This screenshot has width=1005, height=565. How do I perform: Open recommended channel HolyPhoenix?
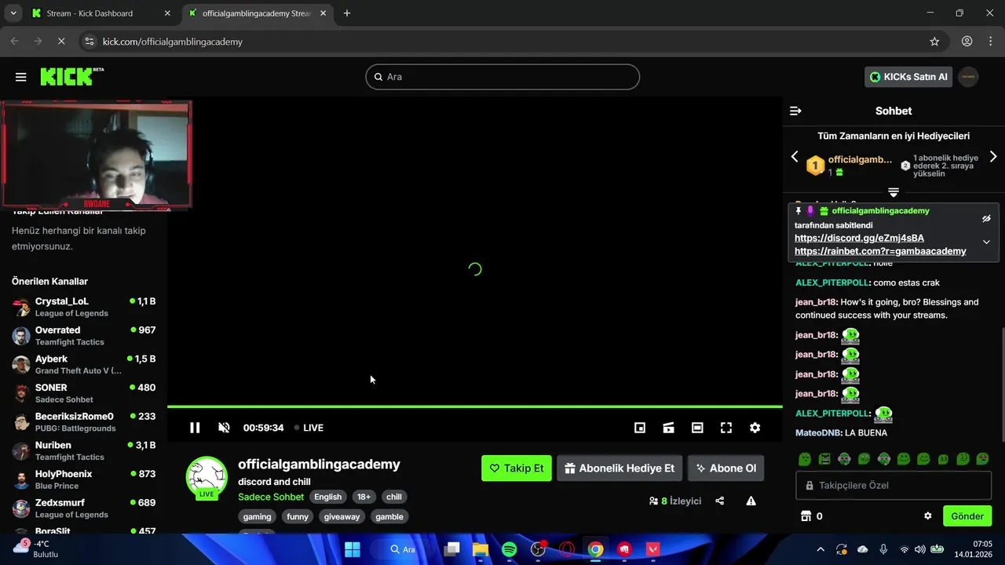click(x=83, y=479)
